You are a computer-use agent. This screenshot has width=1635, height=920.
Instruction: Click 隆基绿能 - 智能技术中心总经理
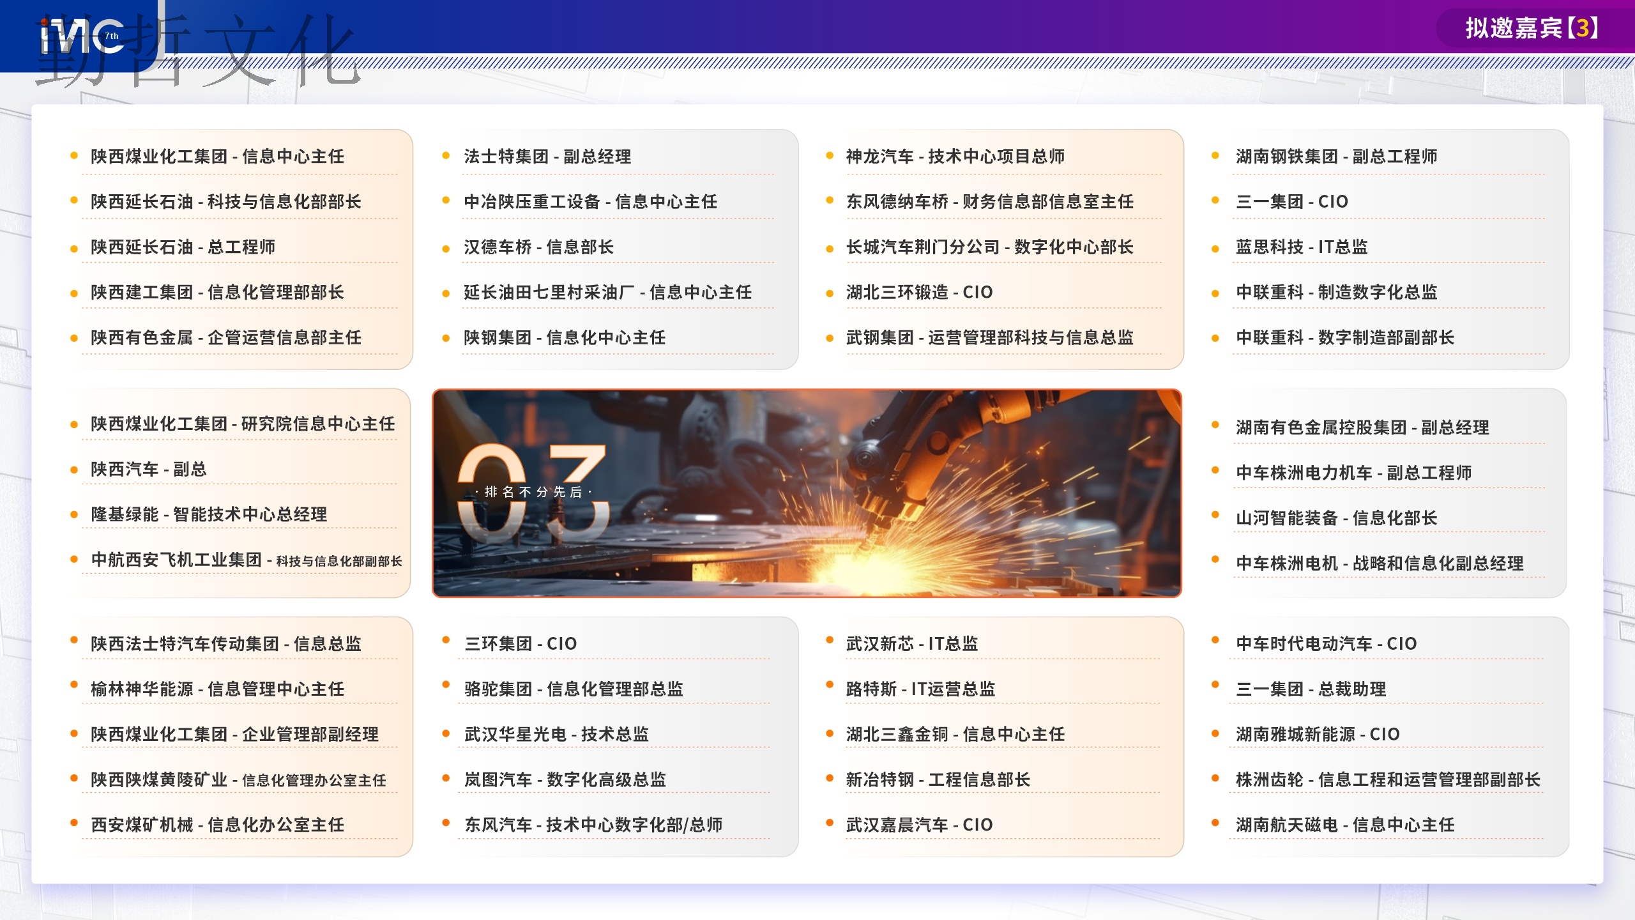point(209,515)
